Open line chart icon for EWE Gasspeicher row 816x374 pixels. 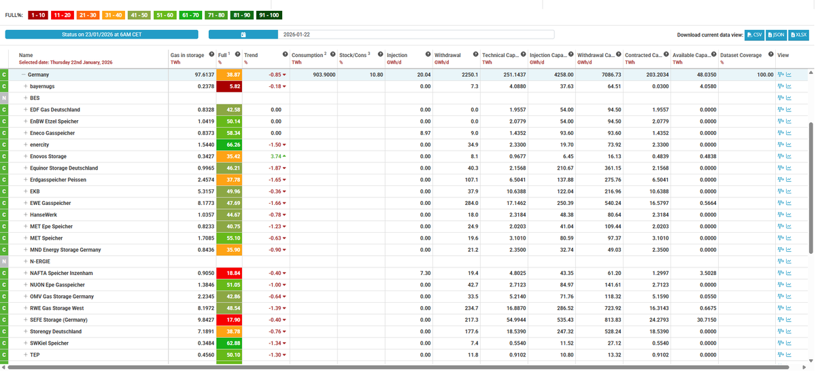pyautogui.click(x=789, y=203)
